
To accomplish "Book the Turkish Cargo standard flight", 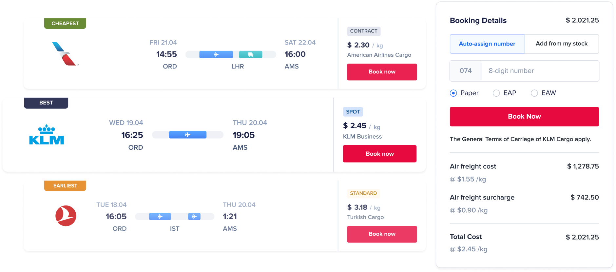I will click(381, 234).
